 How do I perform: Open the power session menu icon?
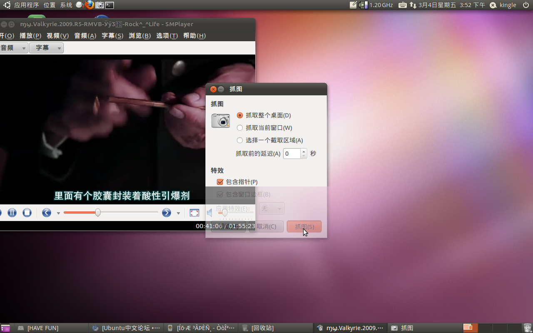click(526, 5)
